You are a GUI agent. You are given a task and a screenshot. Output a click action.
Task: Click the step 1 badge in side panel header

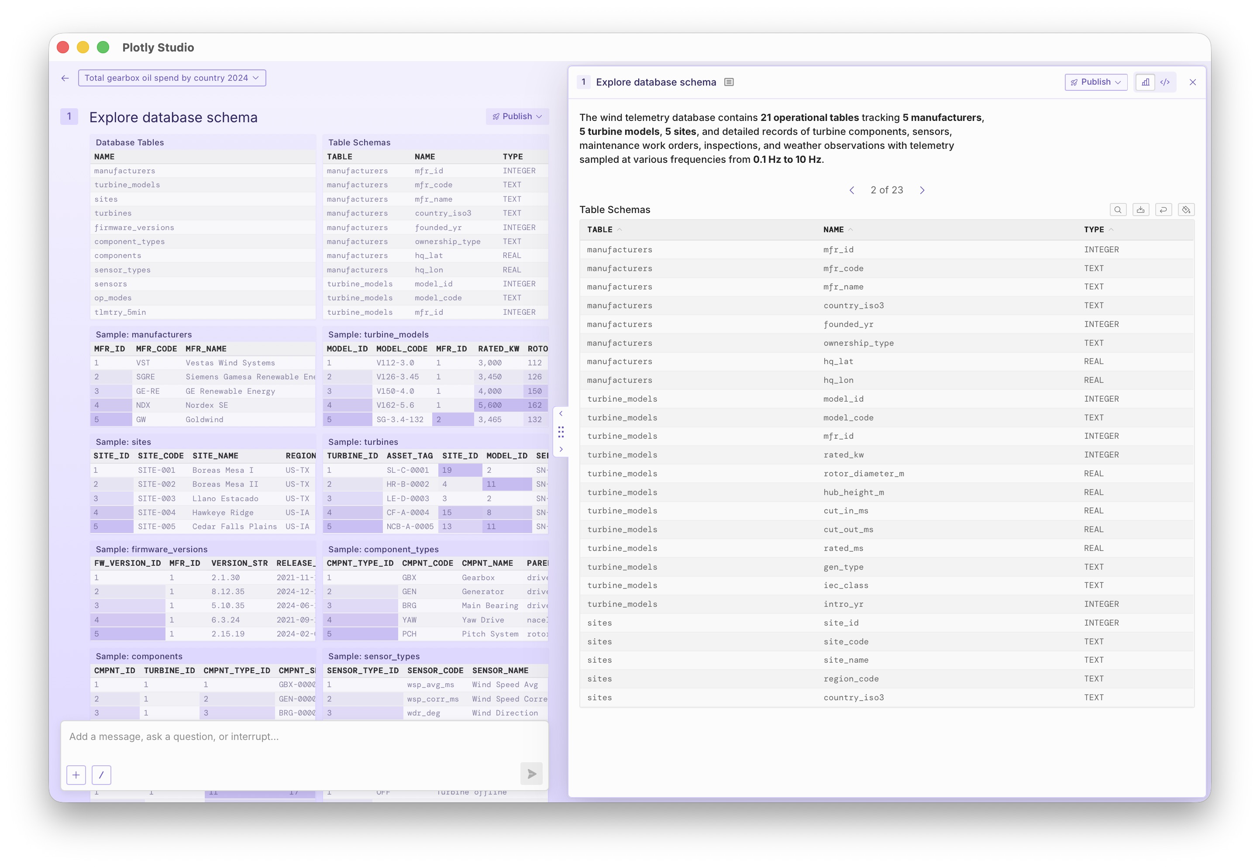tap(584, 82)
